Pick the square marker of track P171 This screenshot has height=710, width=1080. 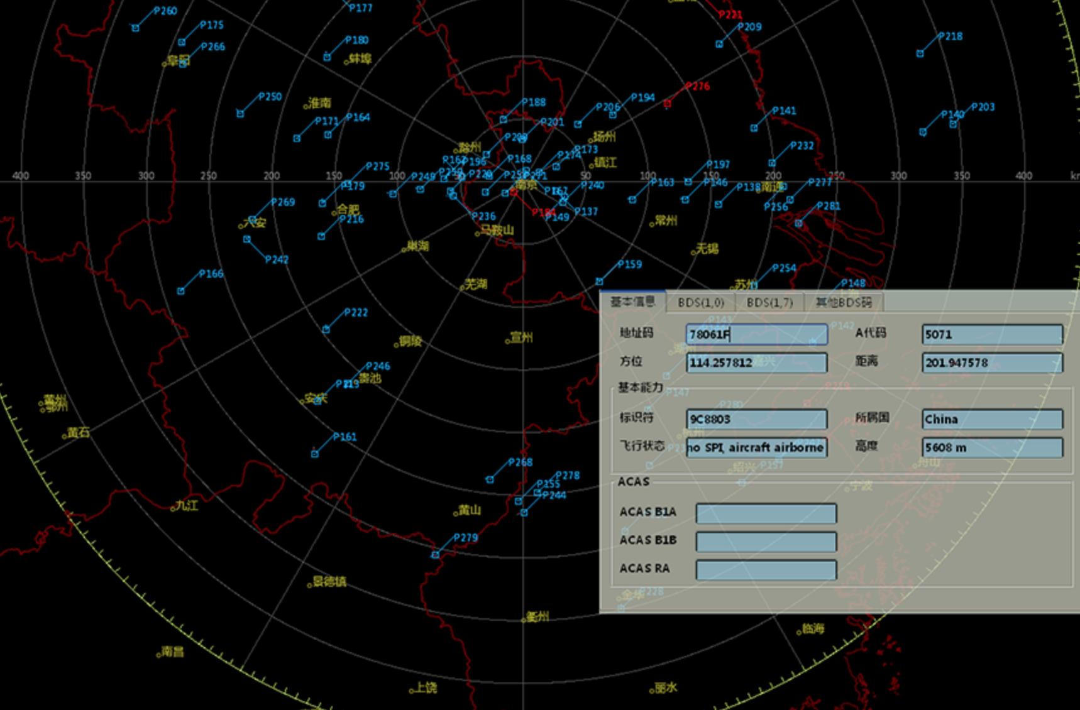pos(297,138)
